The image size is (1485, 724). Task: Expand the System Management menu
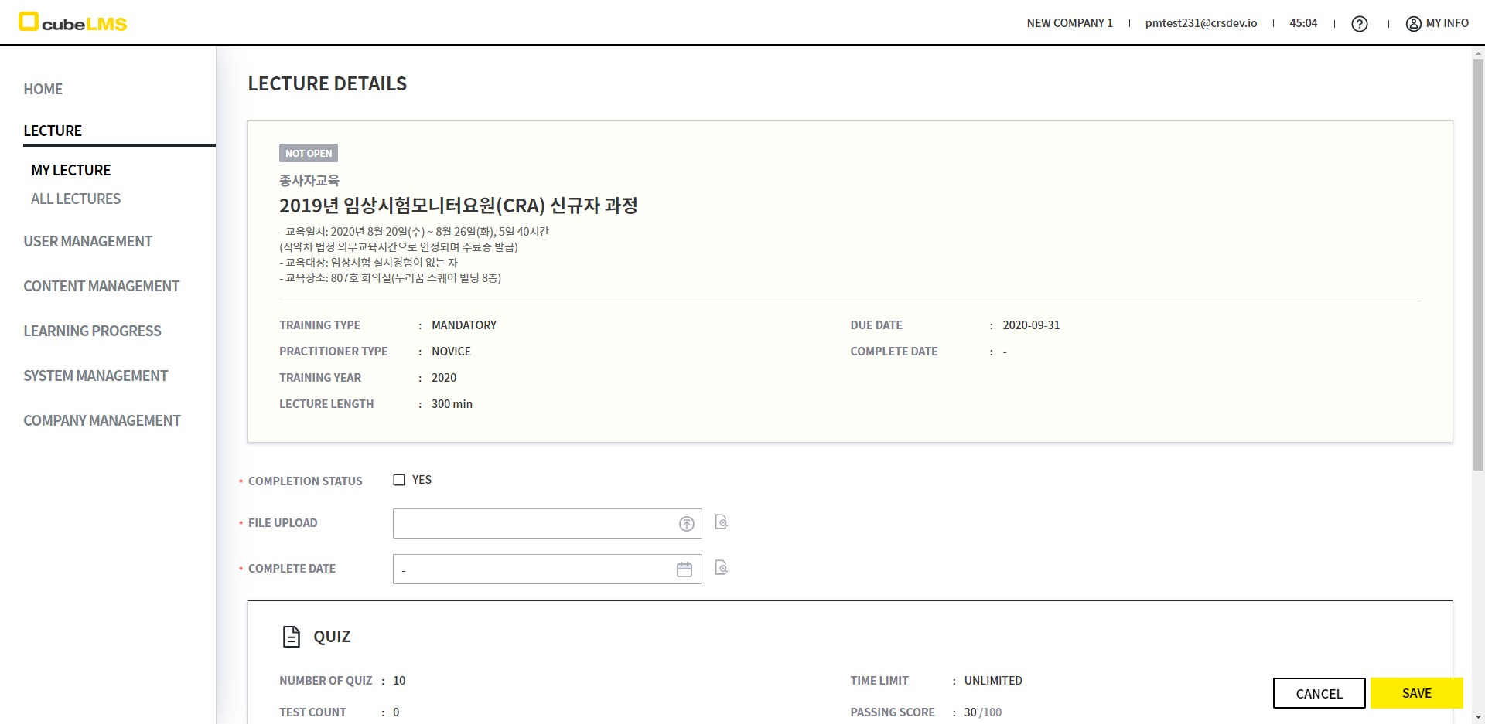(x=95, y=376)
